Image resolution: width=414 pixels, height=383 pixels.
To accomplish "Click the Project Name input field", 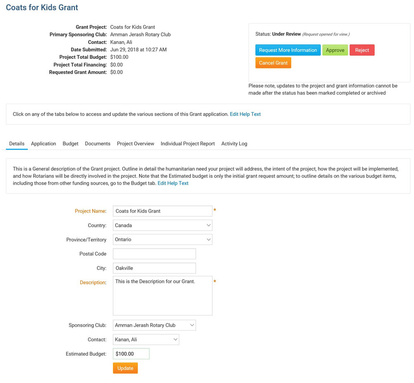I will [162, 211].
